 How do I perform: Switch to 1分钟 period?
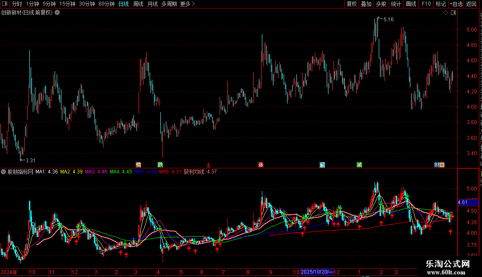[32, 4]
